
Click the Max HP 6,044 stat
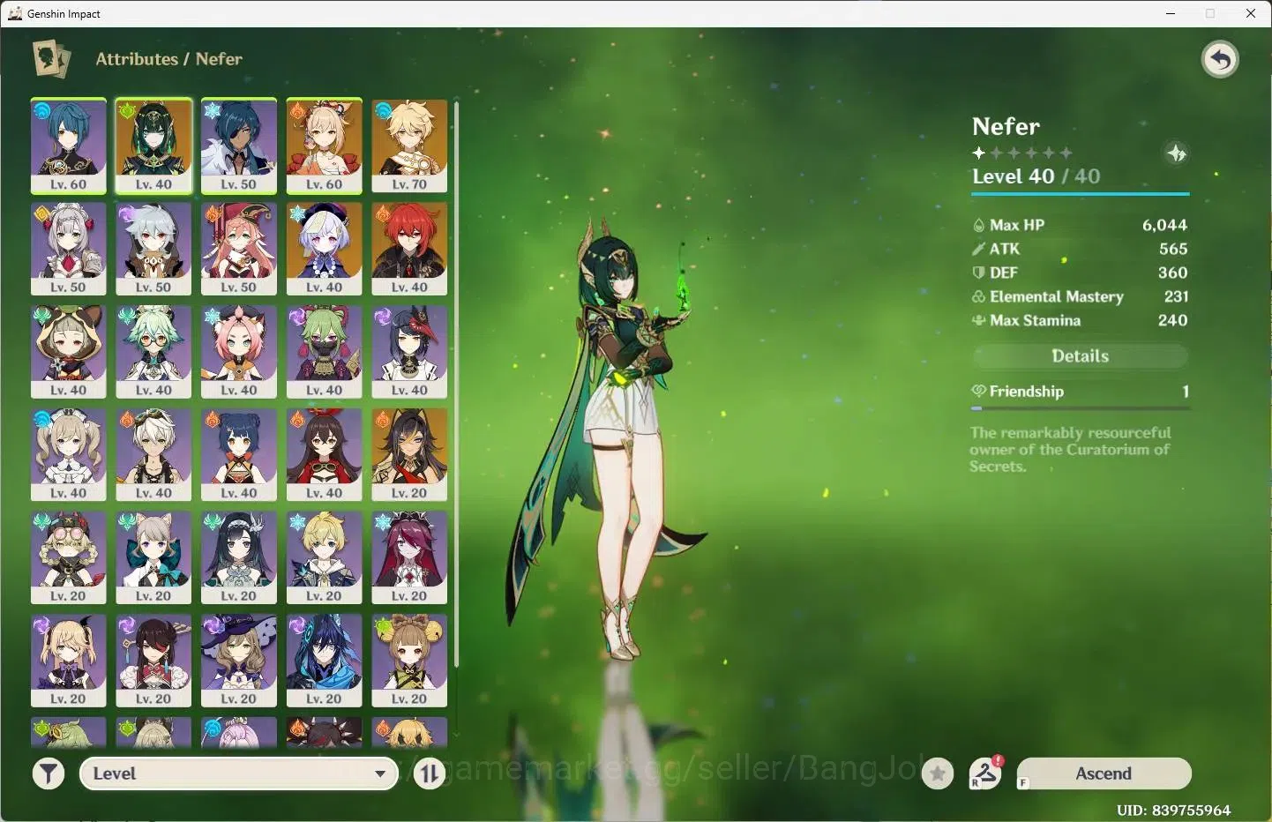tap(1080, 225)
